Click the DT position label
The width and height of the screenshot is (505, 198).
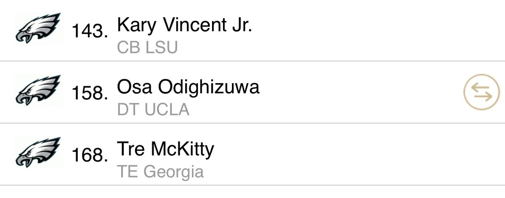[x=128, y=110]
